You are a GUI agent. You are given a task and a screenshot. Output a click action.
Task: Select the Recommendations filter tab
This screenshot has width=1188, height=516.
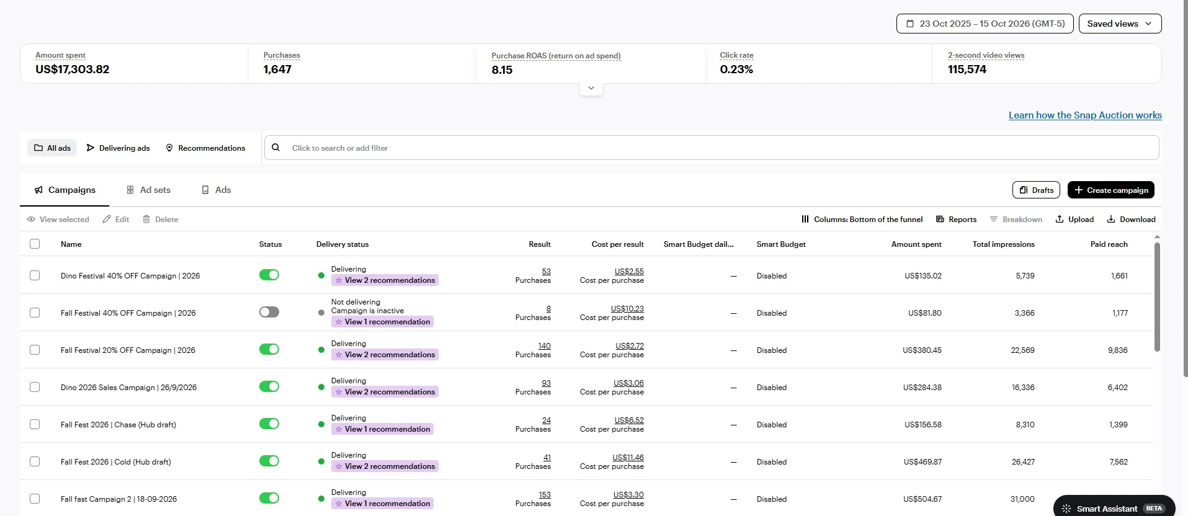coord(205,148)
